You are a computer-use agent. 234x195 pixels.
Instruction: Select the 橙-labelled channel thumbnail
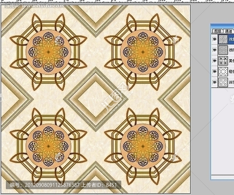pos(223,71)
